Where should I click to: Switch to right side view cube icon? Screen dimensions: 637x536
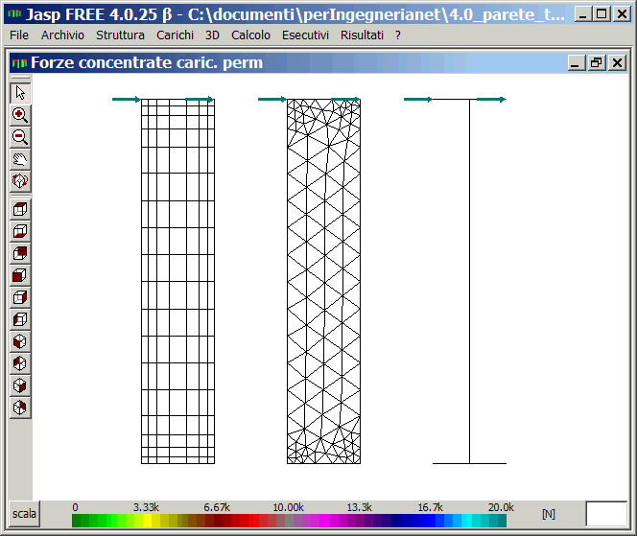[x=20, y=297]
